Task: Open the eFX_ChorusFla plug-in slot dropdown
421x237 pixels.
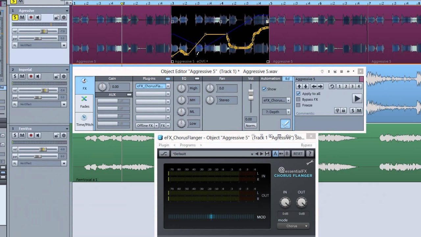Action: [168, 86]
